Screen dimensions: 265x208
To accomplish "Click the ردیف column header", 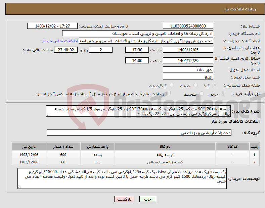I will click(254, 147).
